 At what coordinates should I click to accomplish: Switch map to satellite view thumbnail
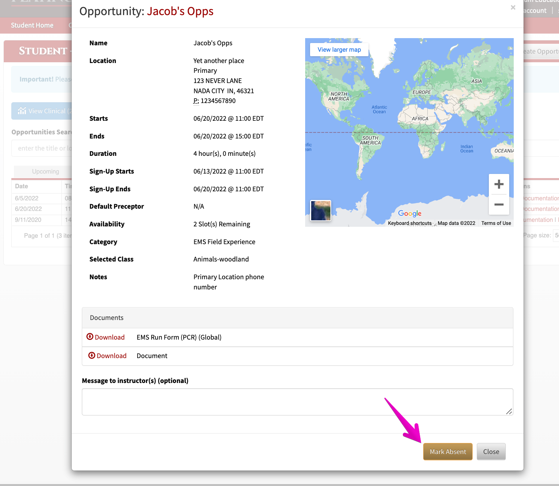coord(321,210)
